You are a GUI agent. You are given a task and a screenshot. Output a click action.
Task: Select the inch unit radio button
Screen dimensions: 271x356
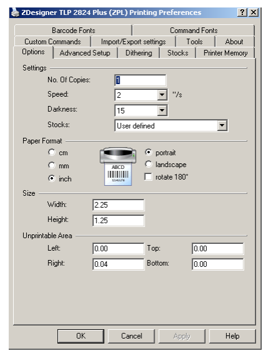click(x=52, y=178)
